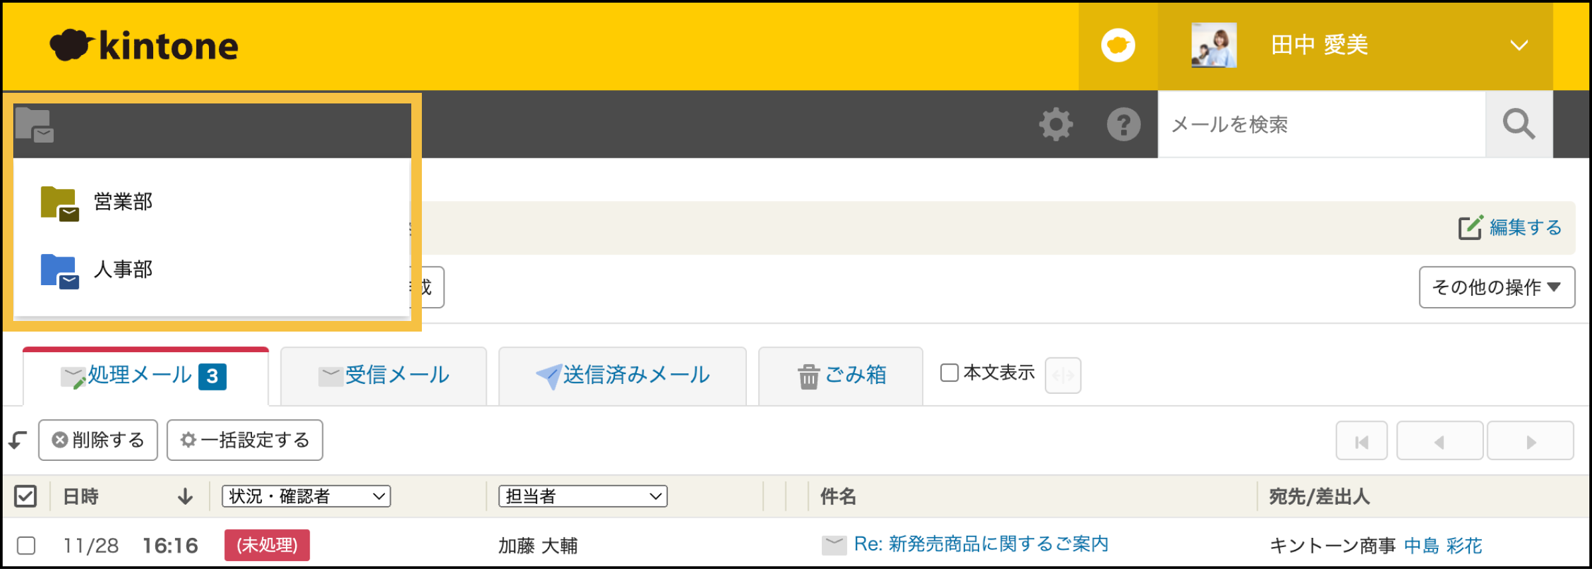Click the mailbox folder switcher icon

coord(34,125)
